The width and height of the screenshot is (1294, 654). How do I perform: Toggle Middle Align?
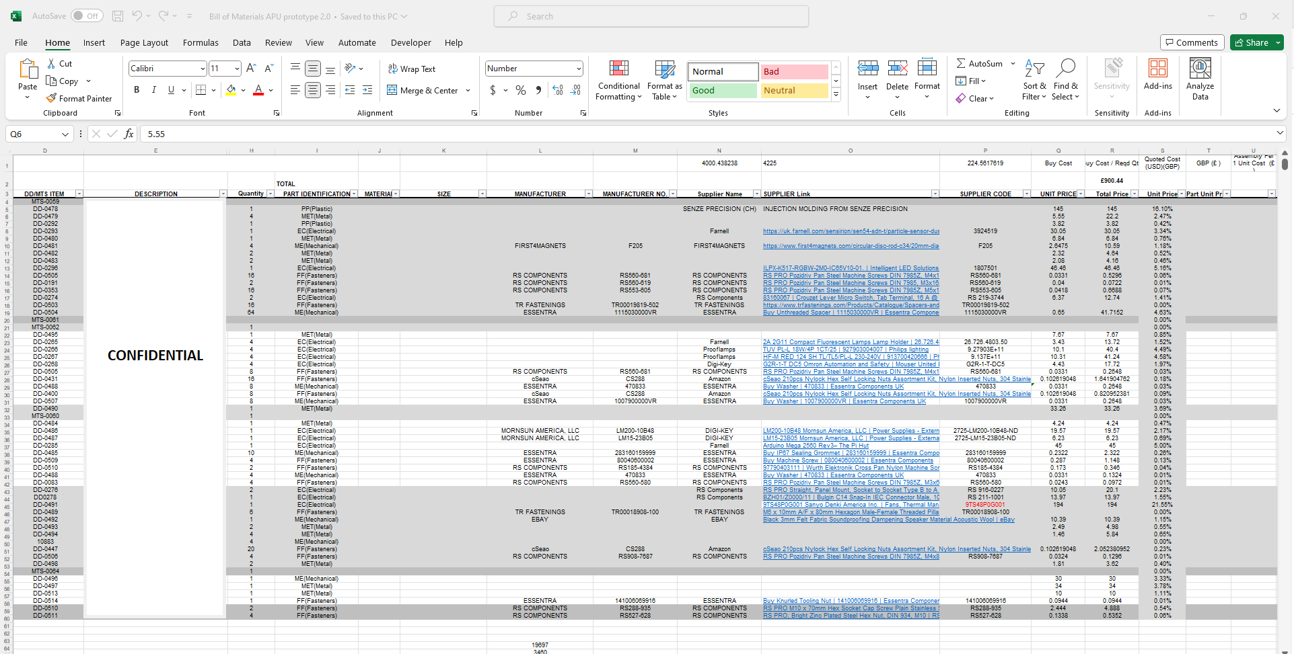pos(313,68)
